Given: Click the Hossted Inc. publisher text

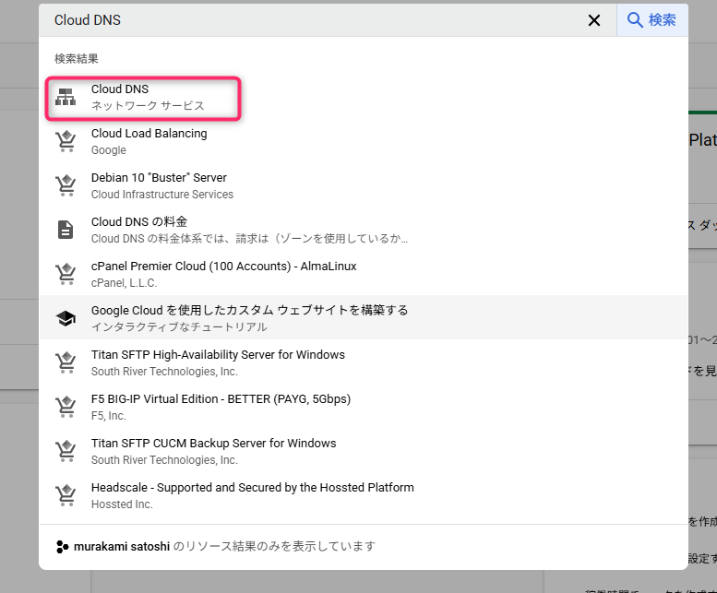Looking at the screenshot, I should tap(122, 504).
